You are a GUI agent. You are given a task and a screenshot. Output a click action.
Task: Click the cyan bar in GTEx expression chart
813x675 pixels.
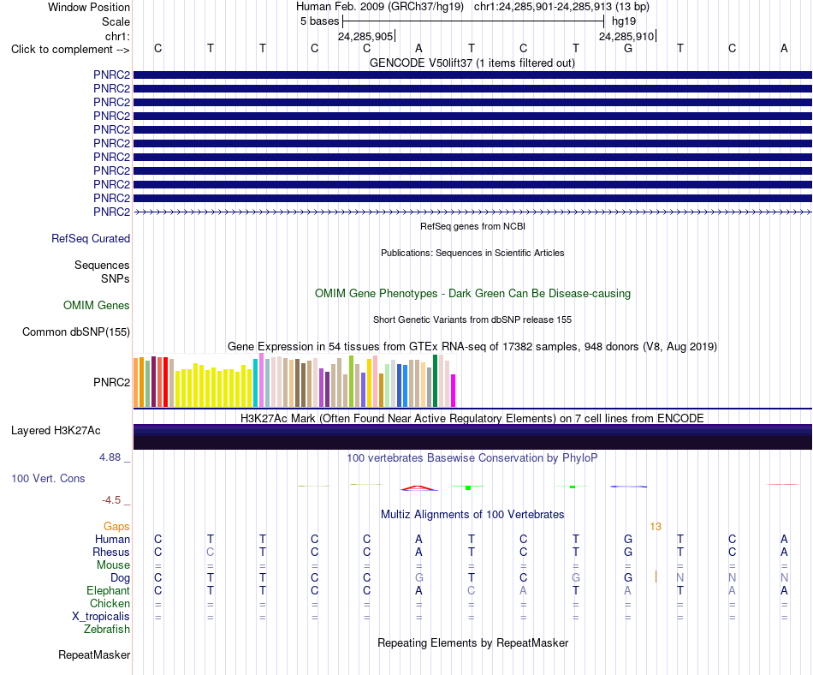pyautogui.click(x=255, y=383)
